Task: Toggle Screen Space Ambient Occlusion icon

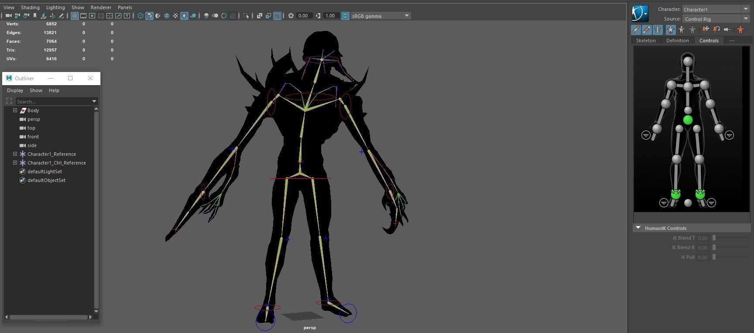Action: (206, 16)
